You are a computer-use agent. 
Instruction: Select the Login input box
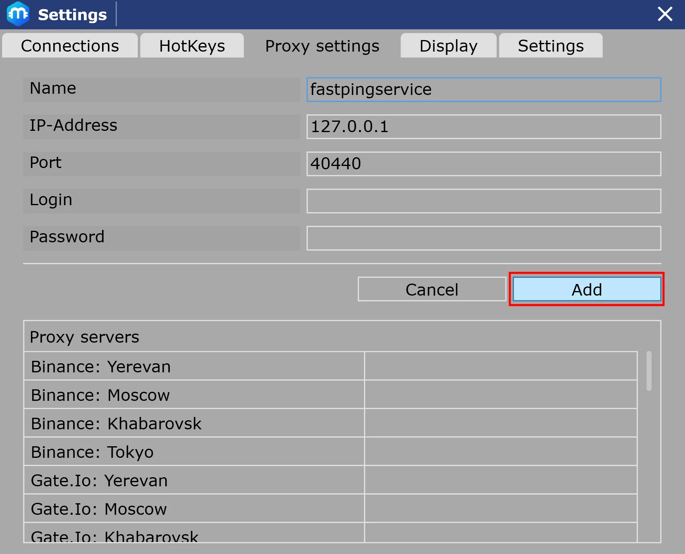click(483, 201)
